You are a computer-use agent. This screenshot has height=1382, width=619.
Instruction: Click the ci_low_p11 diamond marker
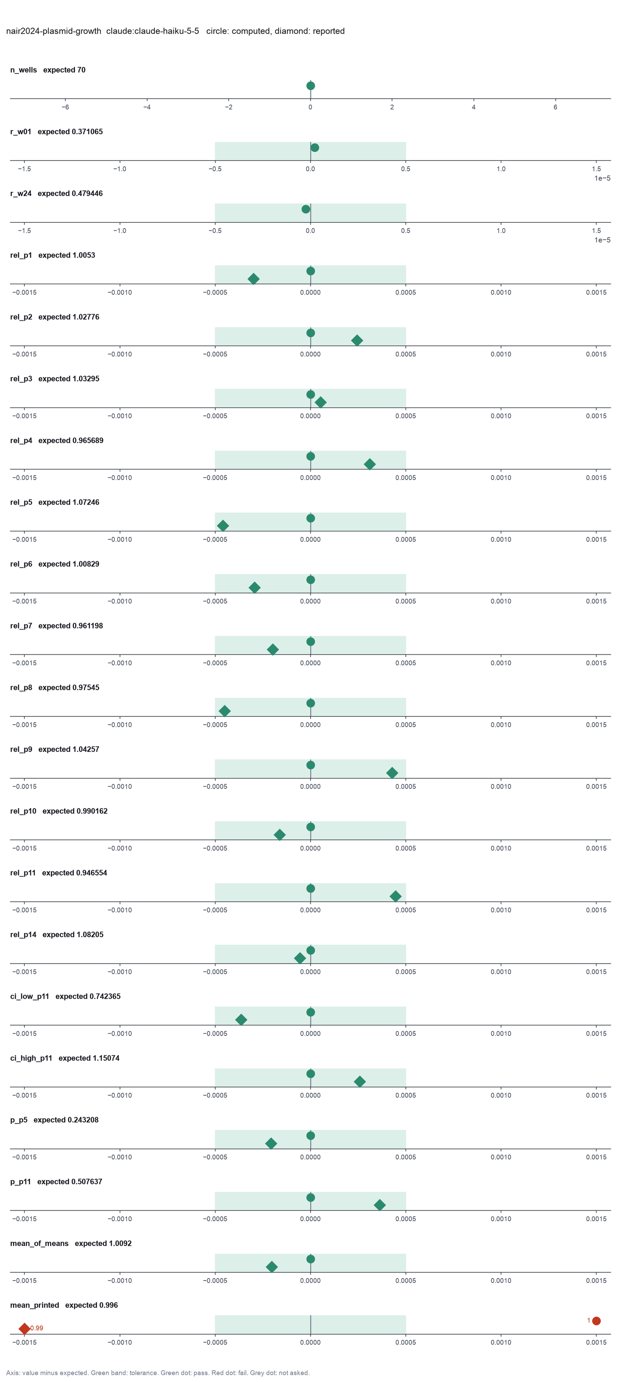coord(241,1020)
